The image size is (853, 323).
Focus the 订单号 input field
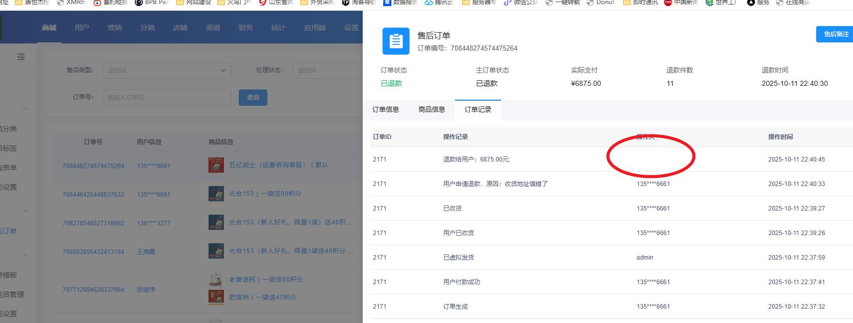pyautogui.click(x=167, y=97)
